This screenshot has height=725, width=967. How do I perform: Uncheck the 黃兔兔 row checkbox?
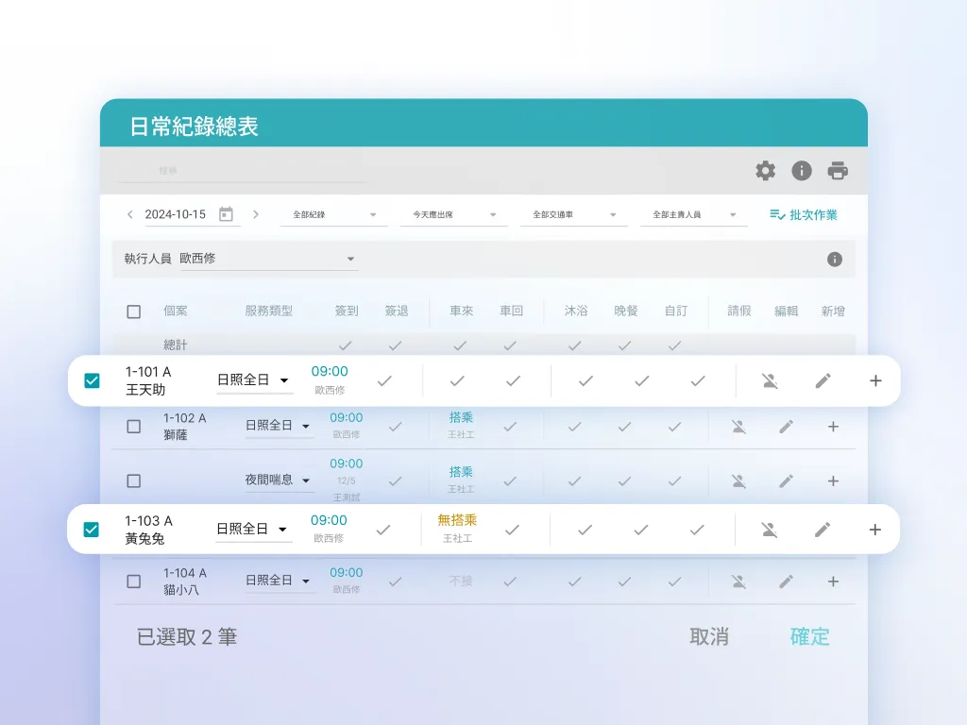[92, 529]
